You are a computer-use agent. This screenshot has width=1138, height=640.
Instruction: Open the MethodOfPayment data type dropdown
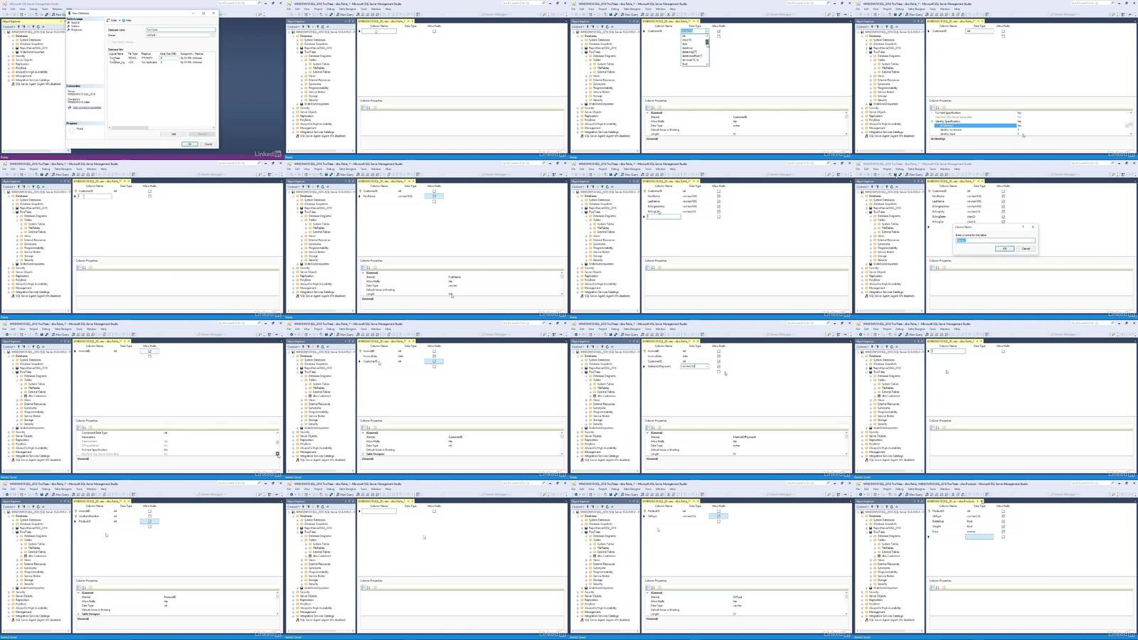(x=707, y=366)
